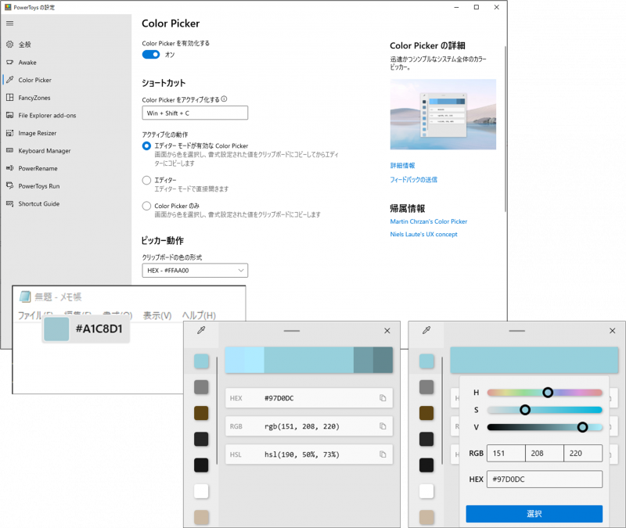Open Niels Laute's UX concept link
The width and height of the screenshot is (626, 528).
click(x=423, y=234)
